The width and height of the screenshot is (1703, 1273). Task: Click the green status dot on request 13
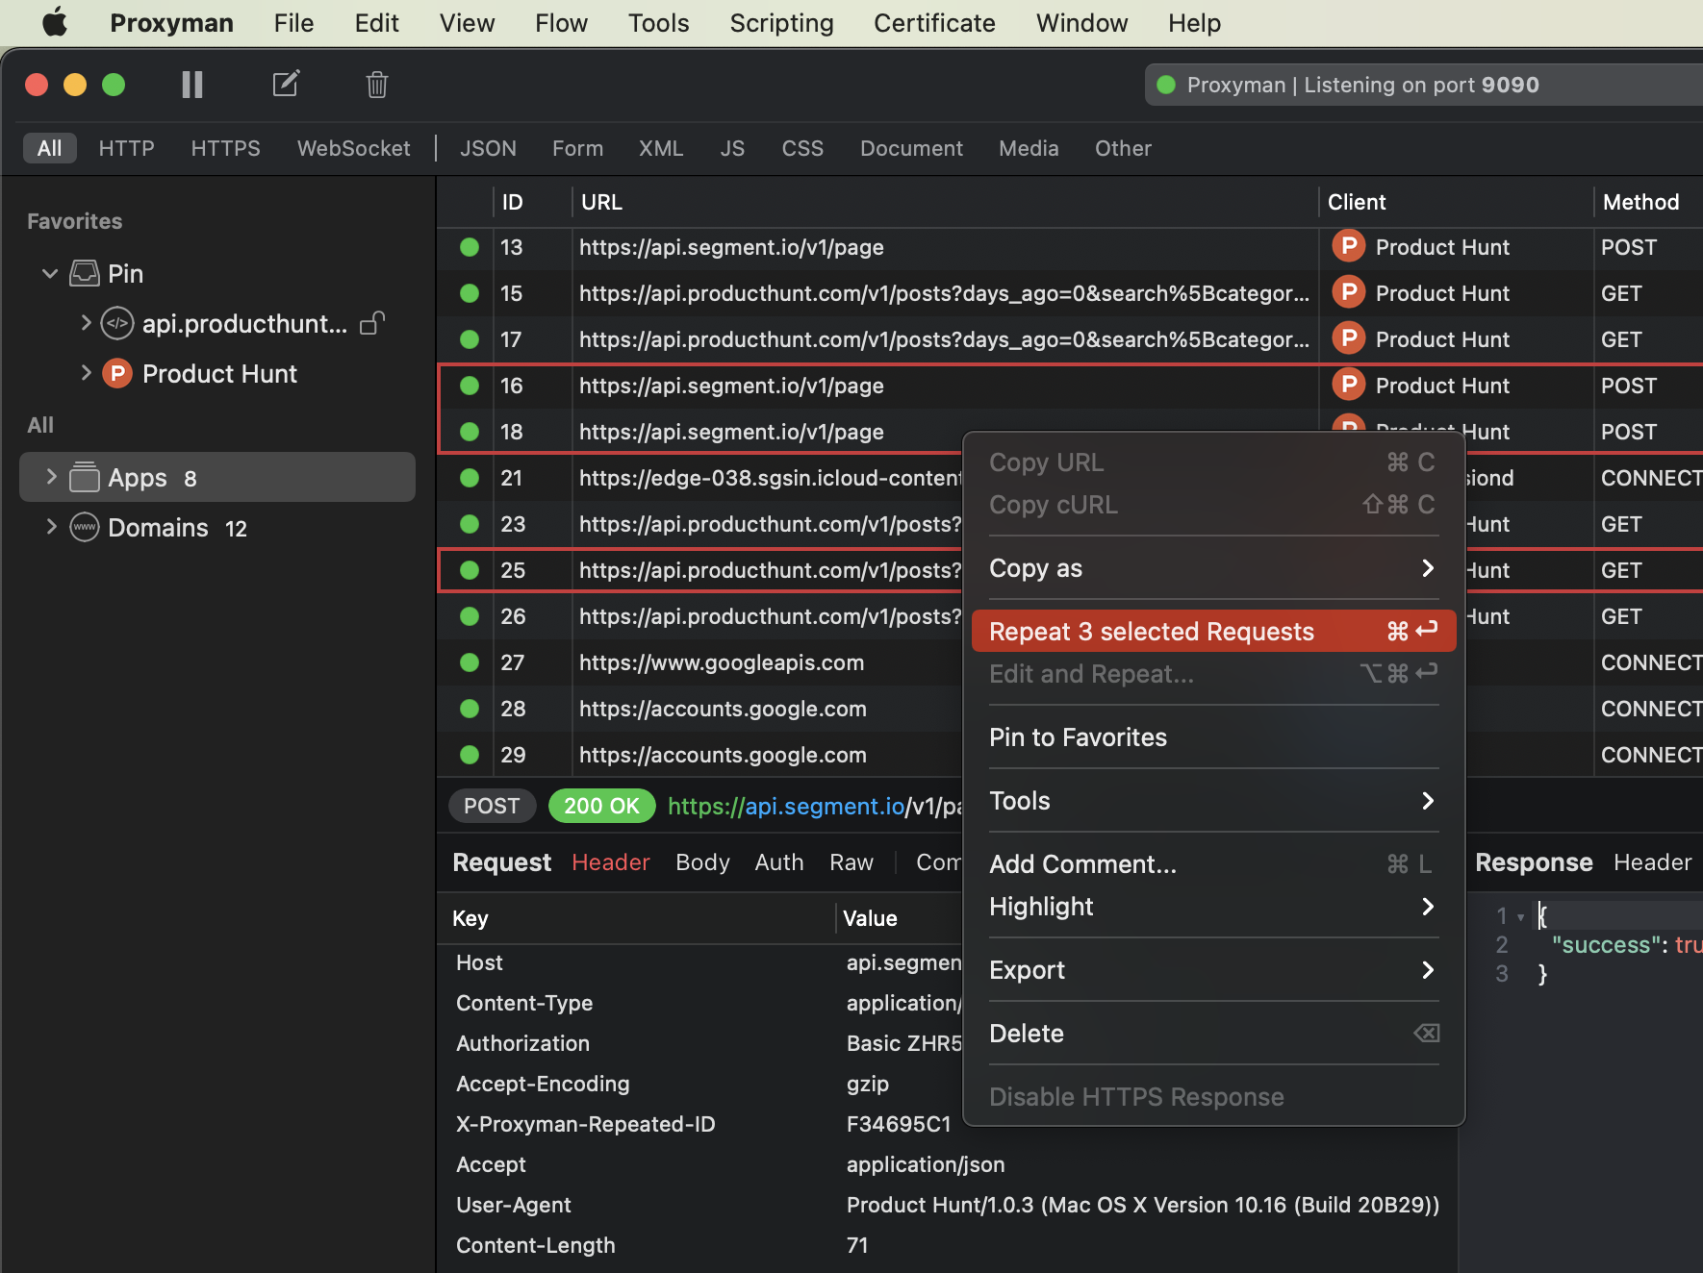click(469, 247)
